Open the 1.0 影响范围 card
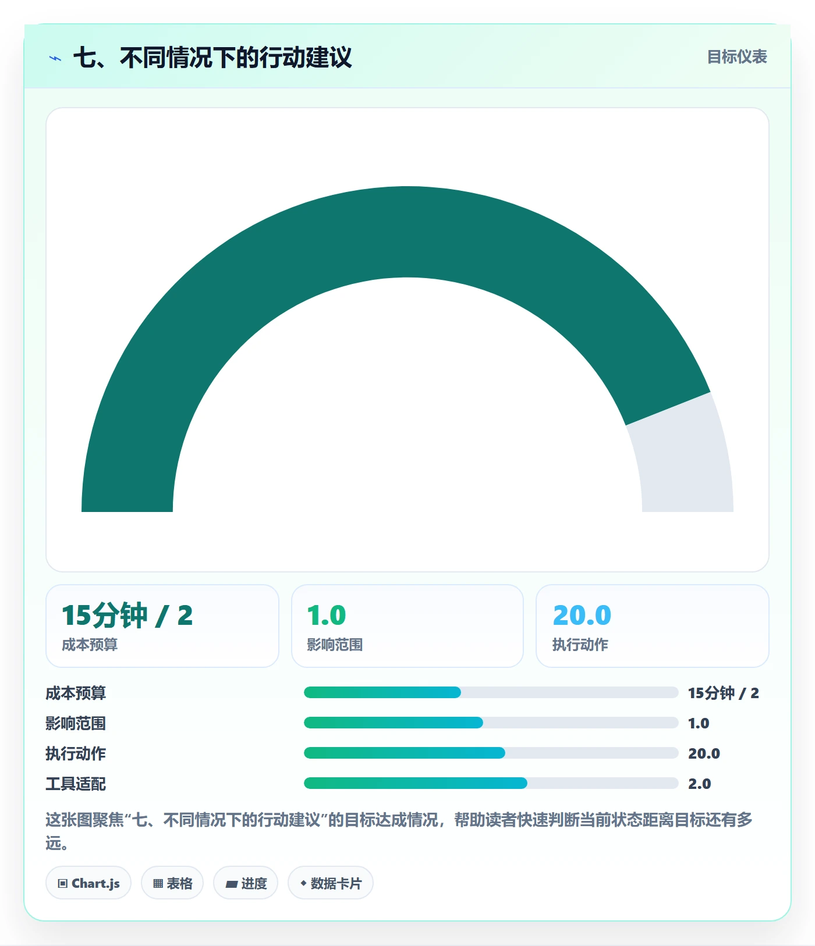Viewport: 815px width, 946px height. tap(408, 626)
